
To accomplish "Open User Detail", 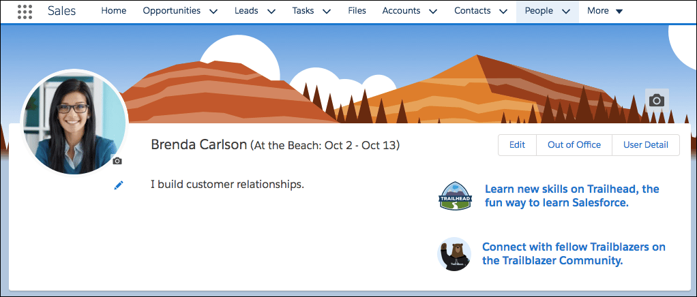I will pos(646,144).
